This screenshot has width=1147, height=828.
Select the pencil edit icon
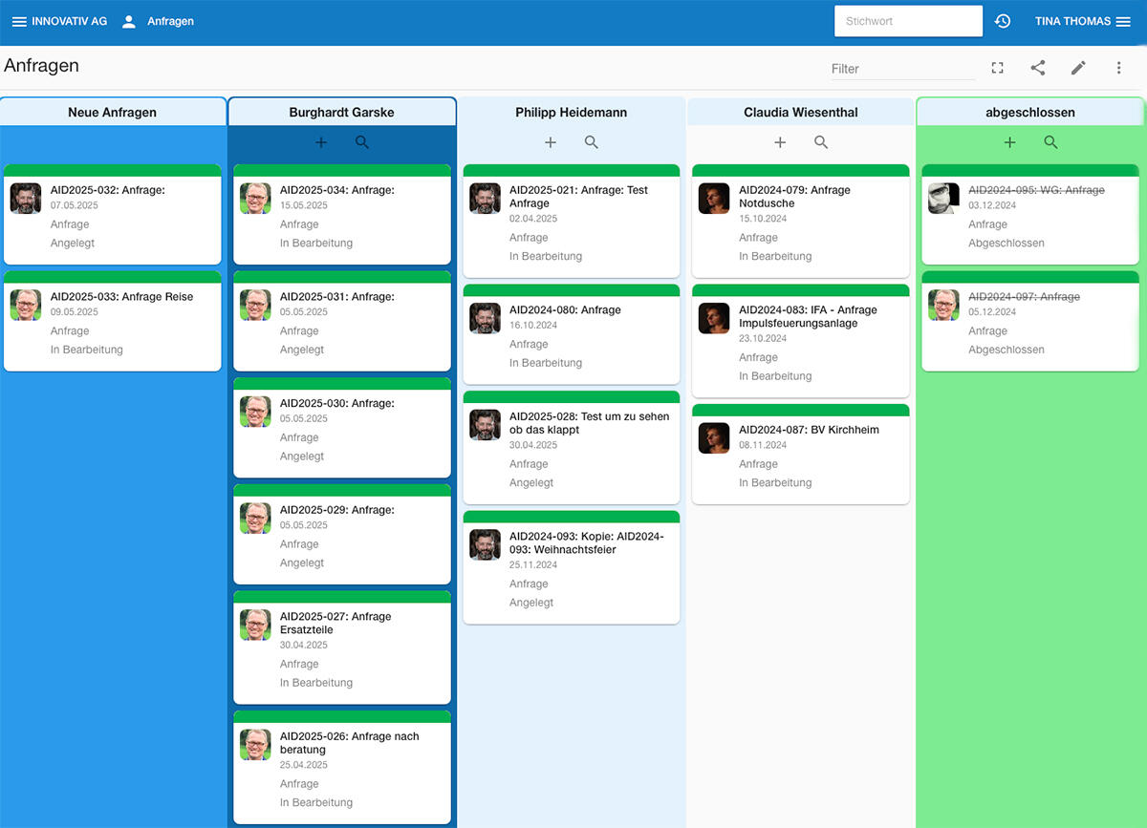tap(1078, 68)
